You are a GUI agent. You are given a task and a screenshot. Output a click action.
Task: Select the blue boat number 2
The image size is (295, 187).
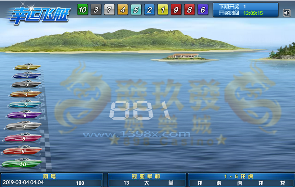(x=27, y=75)
